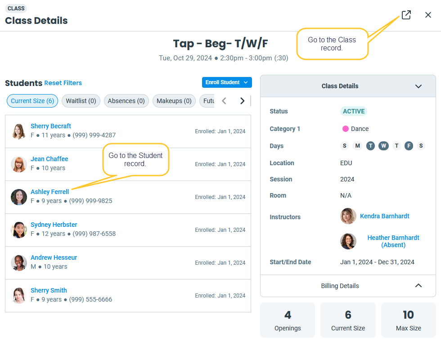This screenshot has width=441, height=343.
Task: Select the Waitlist (0) filter
Action: click(81, 101)
